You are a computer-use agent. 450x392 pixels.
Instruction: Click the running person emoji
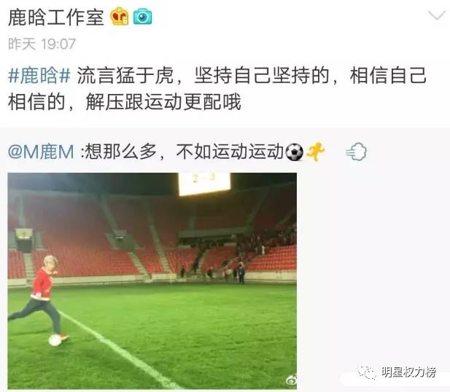(x=315, y=152)
